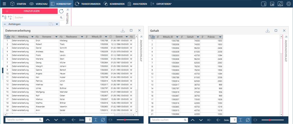Toggle row height icon in Datenverarbeitung toolbar
Screen dimensions: 293x124
96,120
